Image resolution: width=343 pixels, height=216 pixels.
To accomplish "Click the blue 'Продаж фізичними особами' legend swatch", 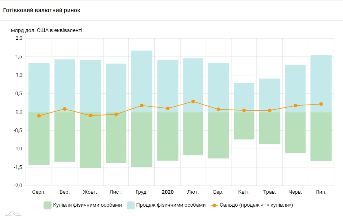I will click(130, 205).
